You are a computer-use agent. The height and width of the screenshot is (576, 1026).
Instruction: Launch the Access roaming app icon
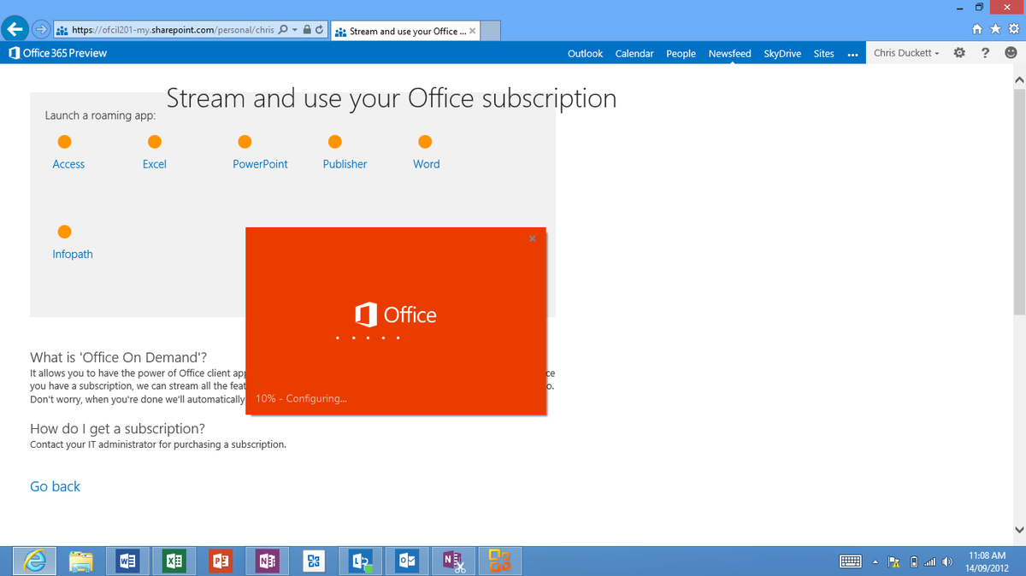click(x=64, y=142)
